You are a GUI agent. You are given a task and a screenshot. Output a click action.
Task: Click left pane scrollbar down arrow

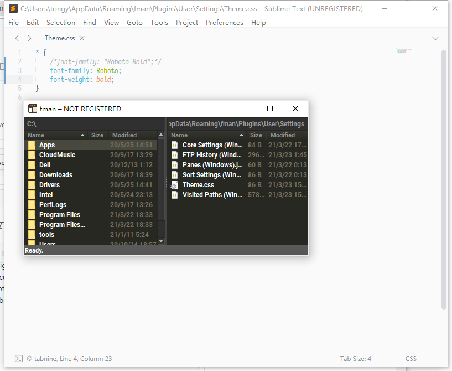coord(161,241)
